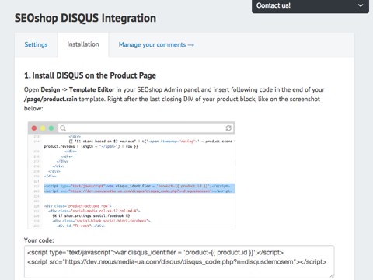Click the highlighted script lines in screenshot

click(139, 188)
